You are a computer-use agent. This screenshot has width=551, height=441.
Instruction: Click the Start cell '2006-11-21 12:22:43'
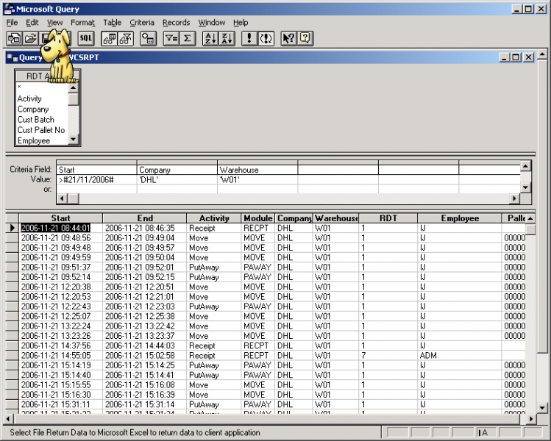61,306
